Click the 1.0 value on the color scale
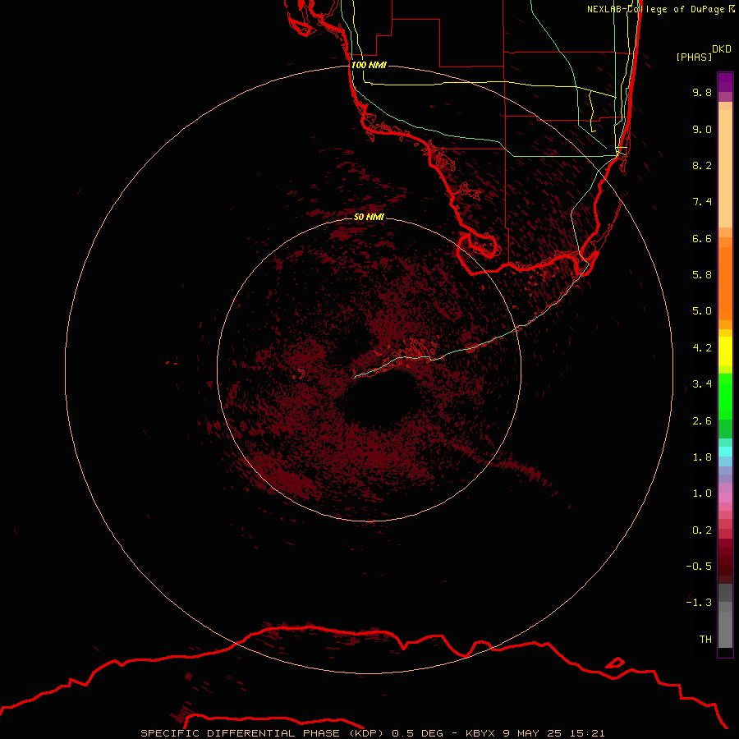Viewport: 739px width, 739px height. [x=702, y=493]
